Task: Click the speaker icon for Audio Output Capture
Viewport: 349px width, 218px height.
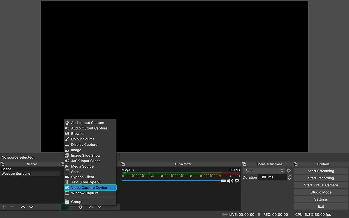Action: click(67, 128)
